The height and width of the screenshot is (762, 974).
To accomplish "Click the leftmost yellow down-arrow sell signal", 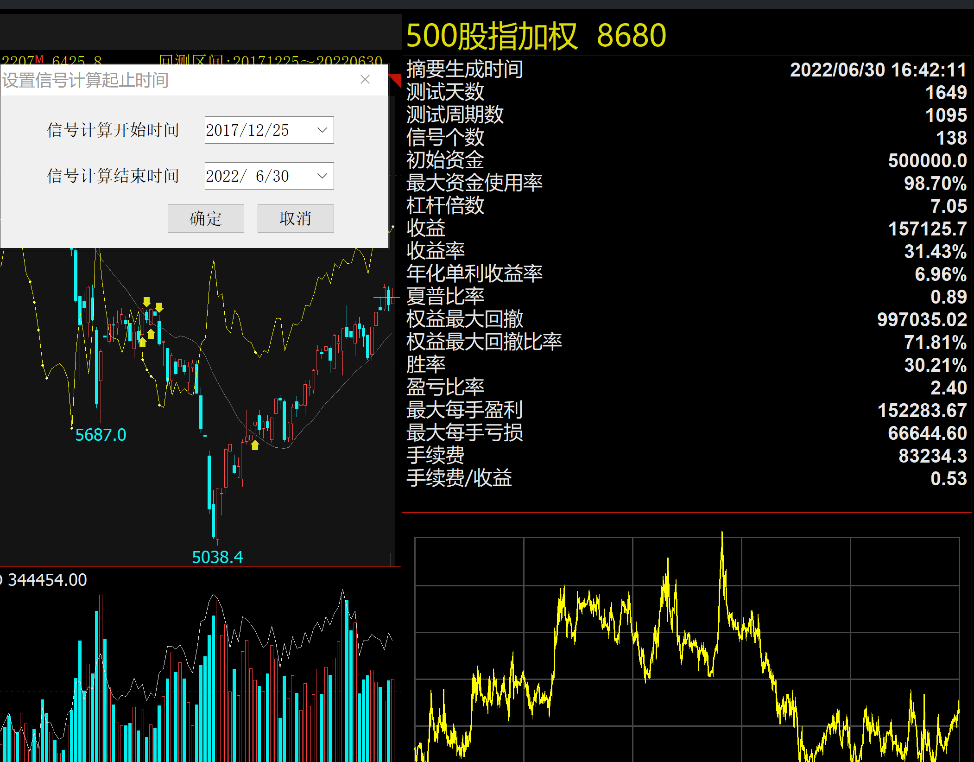I will click(x=146, y=302).
